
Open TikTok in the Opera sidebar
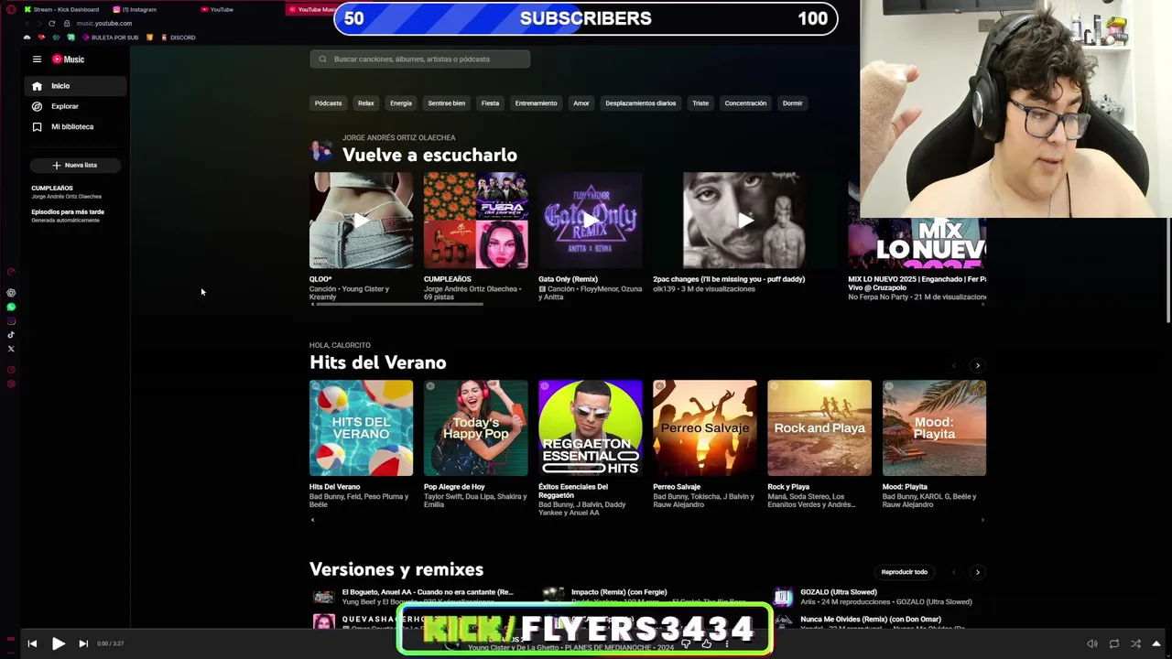(x=11, y=335)
